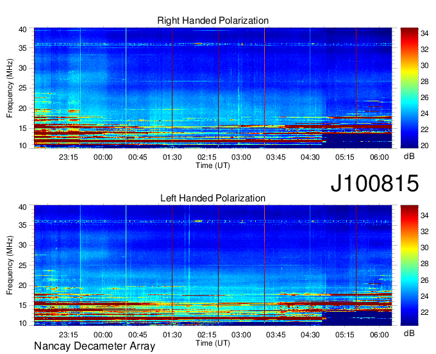Click the "Nancay Decameter Array" caption
The height and width of the screenshot is (354, 436).
pos(94,346)
